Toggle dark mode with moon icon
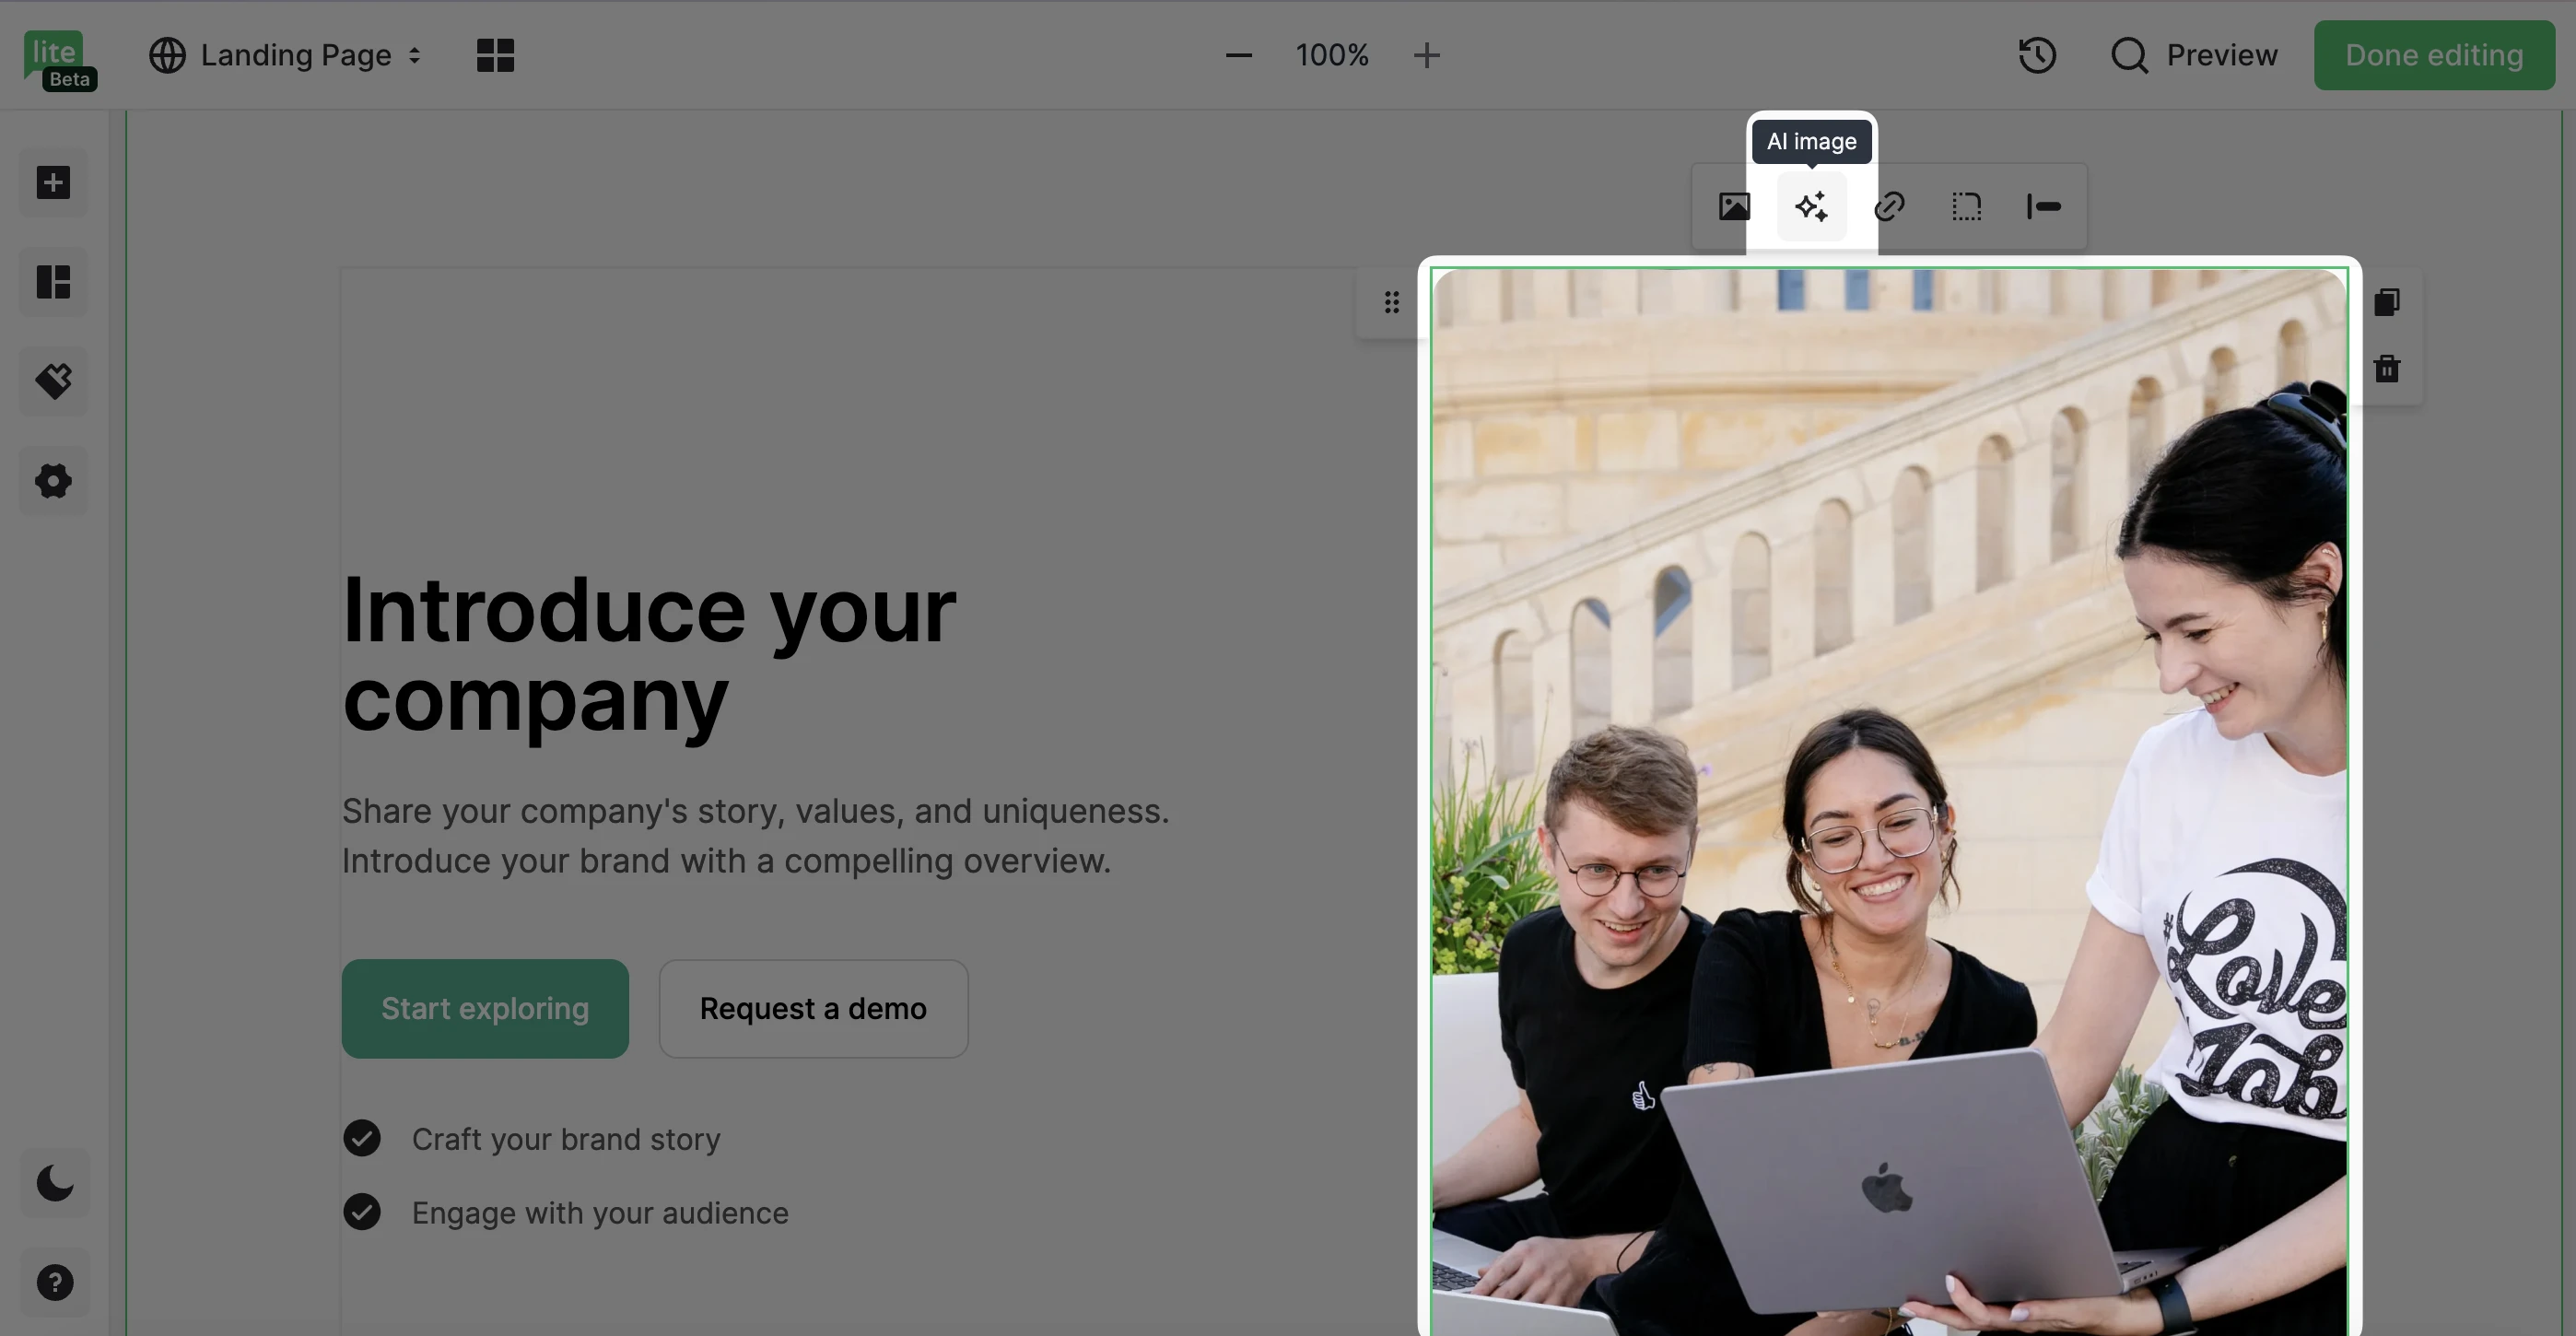The width and height of the screenshot is (2576, 1336). point(54,1183)
